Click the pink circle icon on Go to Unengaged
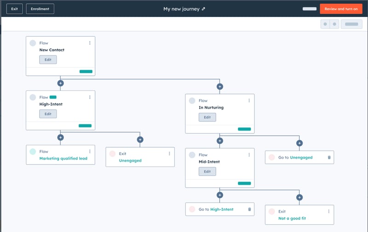368x232 pixels. (x=271, y=157)
